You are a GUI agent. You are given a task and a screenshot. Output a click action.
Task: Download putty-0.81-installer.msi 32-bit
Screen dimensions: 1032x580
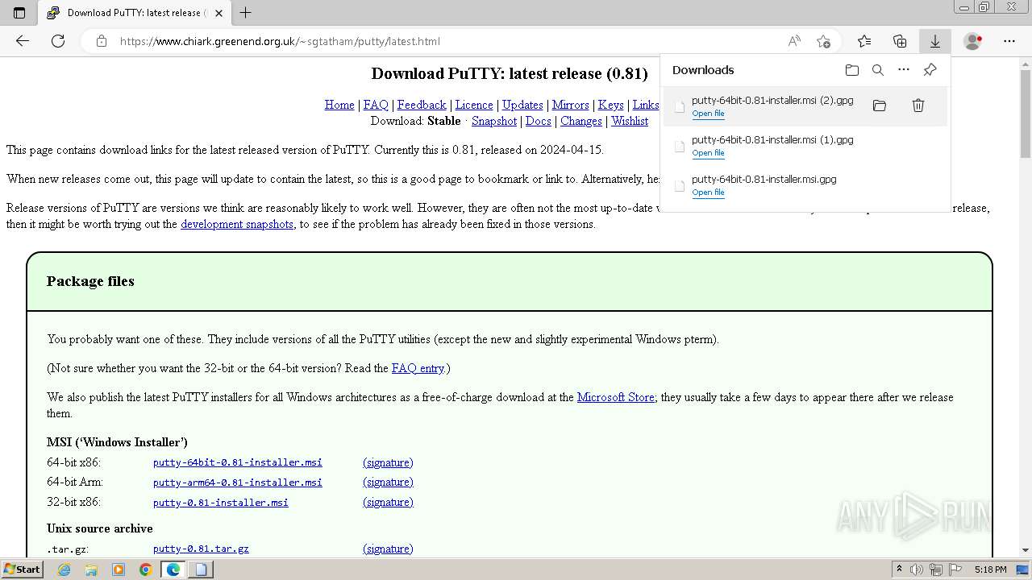[221, 502]
